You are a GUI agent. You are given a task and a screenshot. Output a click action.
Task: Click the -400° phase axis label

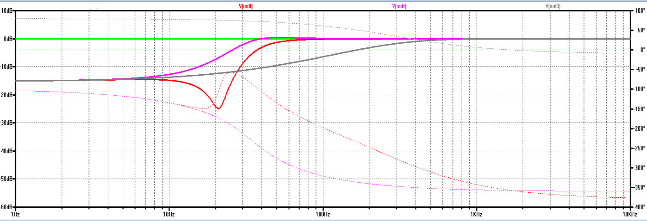pyautogui.click(x=639, y=207)
